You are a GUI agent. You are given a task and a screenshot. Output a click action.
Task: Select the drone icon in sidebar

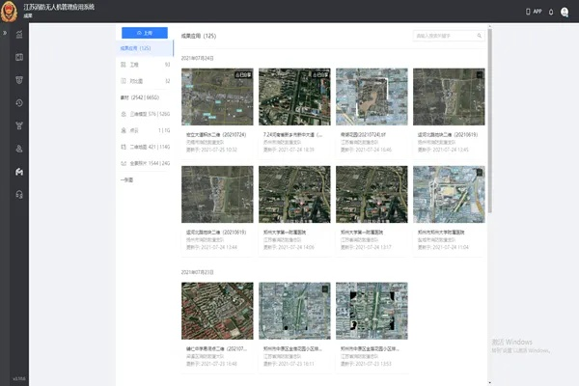(19, 172)
